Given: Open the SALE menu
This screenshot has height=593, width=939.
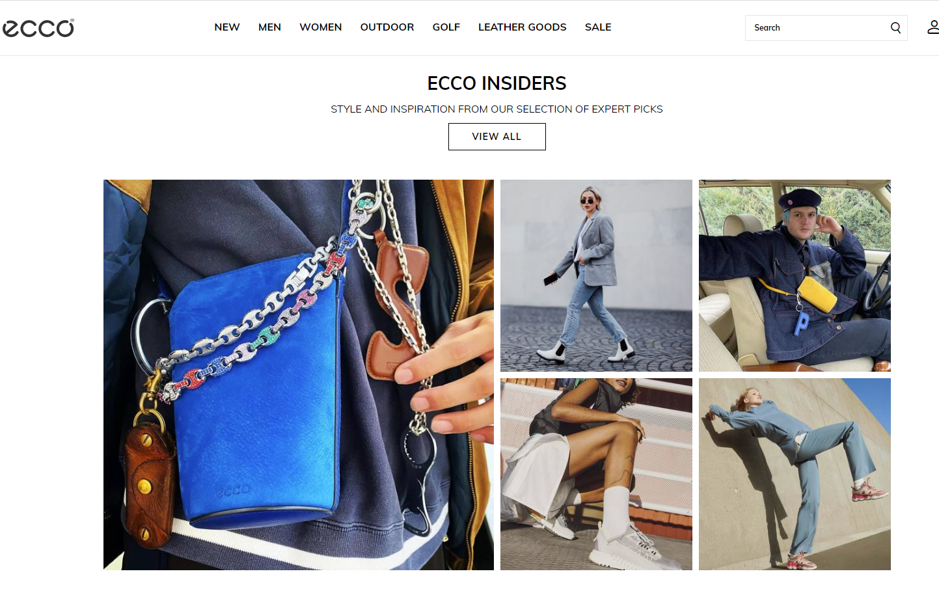Looking at the screenshot, I should (598, 27).
